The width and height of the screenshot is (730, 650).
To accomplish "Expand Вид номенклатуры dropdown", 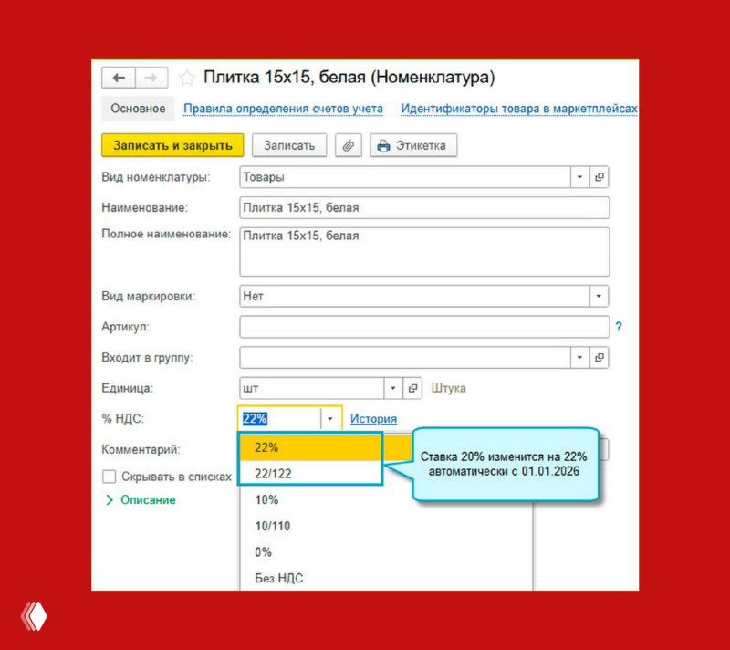I will (579, 177).
